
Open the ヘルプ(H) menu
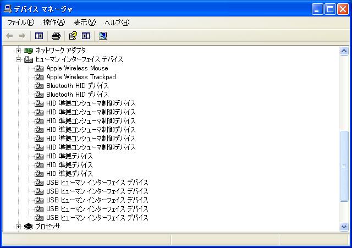click(117, 23)
